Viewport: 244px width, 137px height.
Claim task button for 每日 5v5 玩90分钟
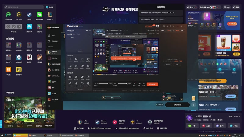[231, 109]
